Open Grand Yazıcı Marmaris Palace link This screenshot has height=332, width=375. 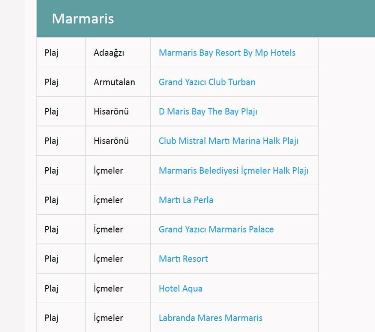[x=216, y=229]
